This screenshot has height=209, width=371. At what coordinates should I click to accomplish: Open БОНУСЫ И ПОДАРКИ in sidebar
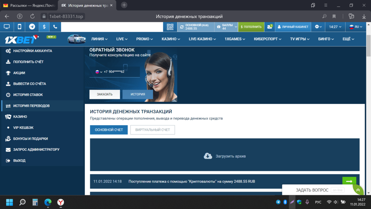click(x=43, y=138)
